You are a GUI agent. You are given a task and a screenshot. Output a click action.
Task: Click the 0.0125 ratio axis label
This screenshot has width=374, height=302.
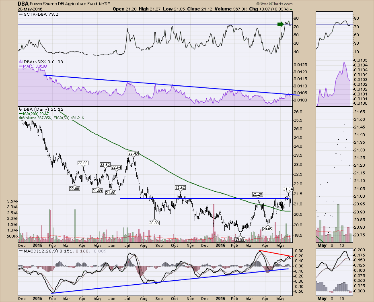pyautogui.click(x=300, y=65)
